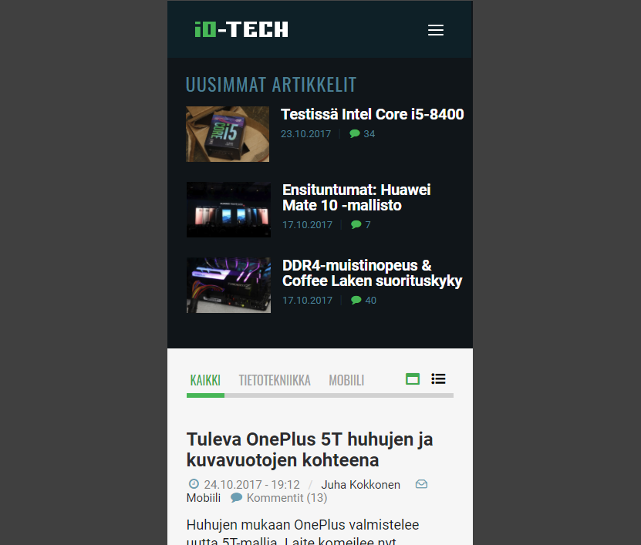Click date 17.10.2017 under DDR4 article

pyautogui.click(x=308, y=301)
